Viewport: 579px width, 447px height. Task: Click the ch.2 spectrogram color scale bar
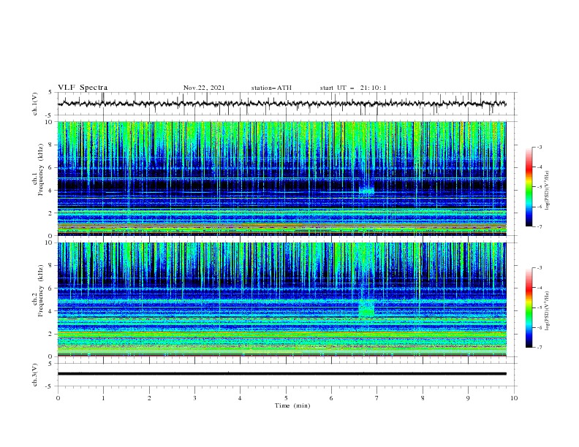[529, 307]
